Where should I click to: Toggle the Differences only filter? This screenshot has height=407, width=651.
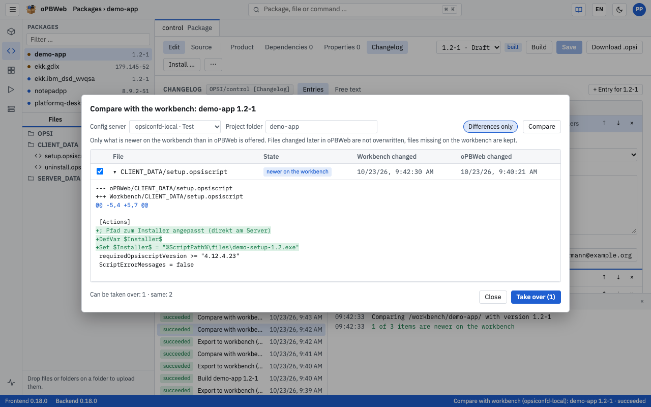click(490, 127)
